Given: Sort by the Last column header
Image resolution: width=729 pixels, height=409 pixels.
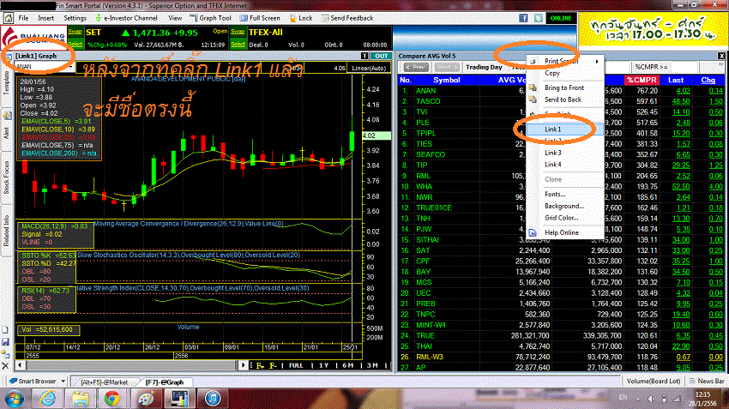Looking at the screenshot, I should tap(676, 80).
